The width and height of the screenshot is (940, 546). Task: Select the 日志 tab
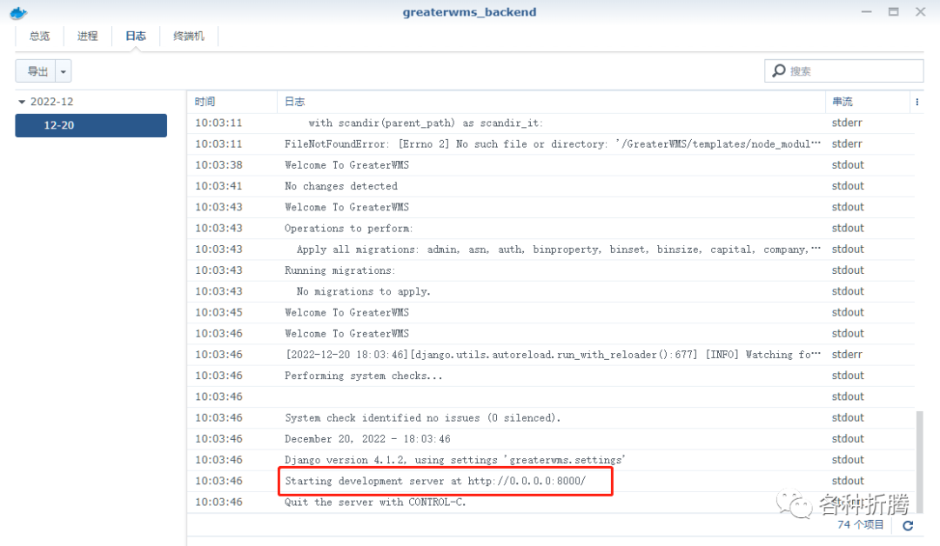[x=136, y=36]
